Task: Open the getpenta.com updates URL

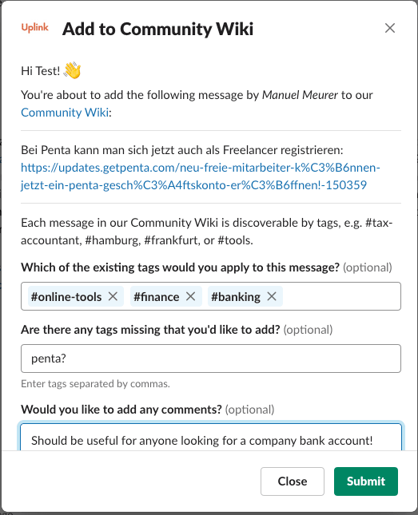Action: (x=201, y=176)
